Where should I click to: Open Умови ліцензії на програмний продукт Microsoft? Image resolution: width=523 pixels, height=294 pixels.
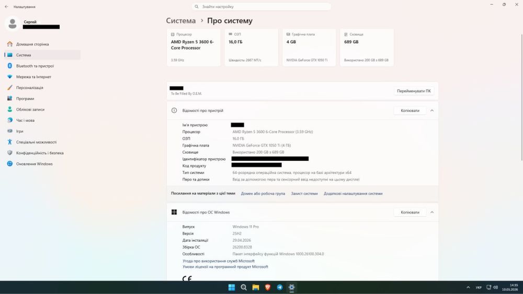pyautogui.click(x=225, y=267)
